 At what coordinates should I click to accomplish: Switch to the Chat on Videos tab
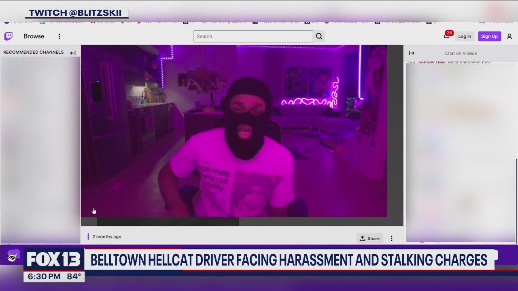461,53
